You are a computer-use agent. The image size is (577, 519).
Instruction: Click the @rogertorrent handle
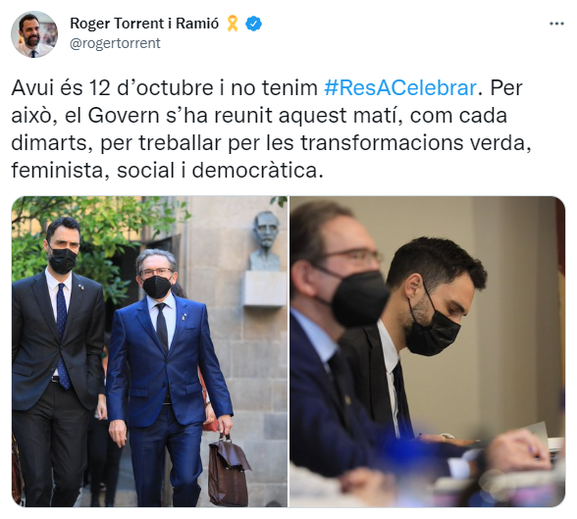tap(115, 43)
